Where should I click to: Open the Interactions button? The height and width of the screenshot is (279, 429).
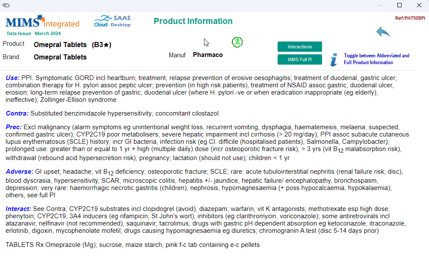point(299,47)
